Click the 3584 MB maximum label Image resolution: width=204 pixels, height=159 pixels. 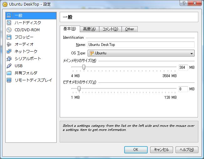[x=170, y=76]
